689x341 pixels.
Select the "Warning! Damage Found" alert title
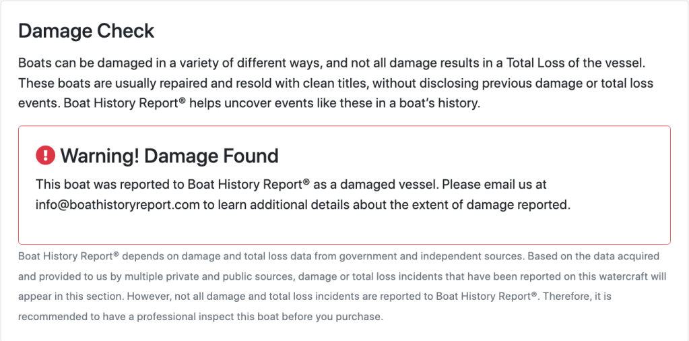pos(168,156)
